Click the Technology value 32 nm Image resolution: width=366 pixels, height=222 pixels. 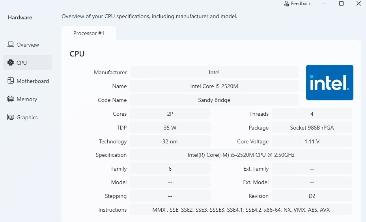click(170, 141)
